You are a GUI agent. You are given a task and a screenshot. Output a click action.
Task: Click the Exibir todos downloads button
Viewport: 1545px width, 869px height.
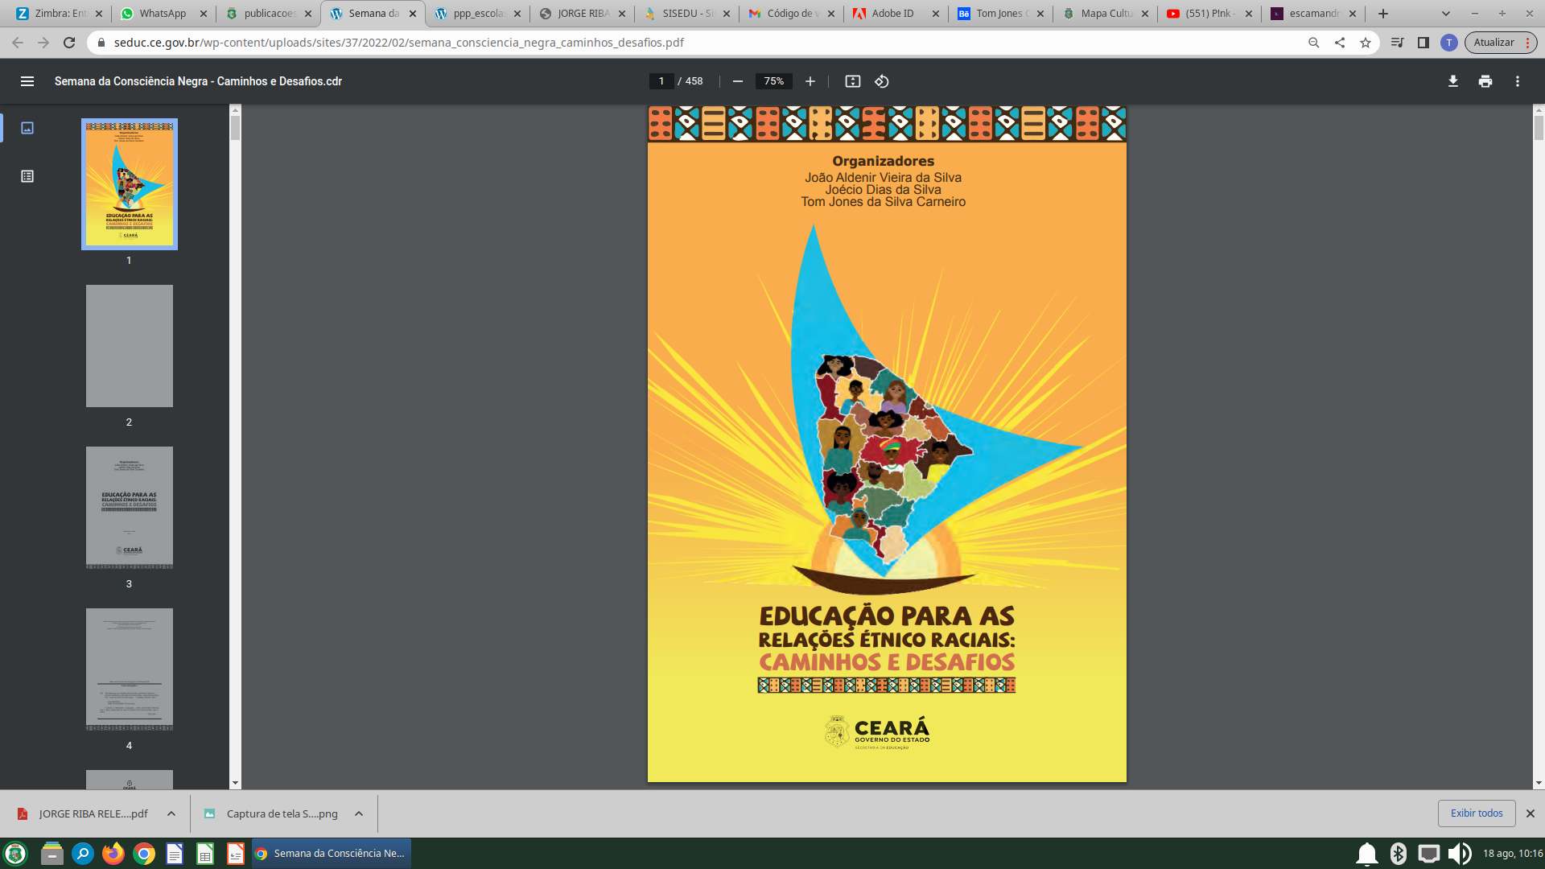pos(1477,813)
